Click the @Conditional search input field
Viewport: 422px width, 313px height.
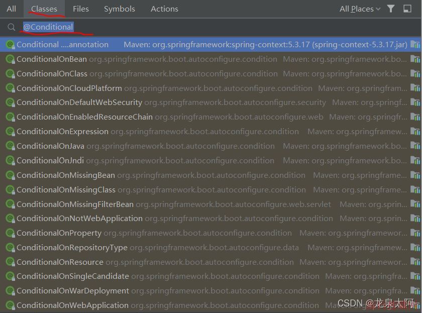(201, 27)
